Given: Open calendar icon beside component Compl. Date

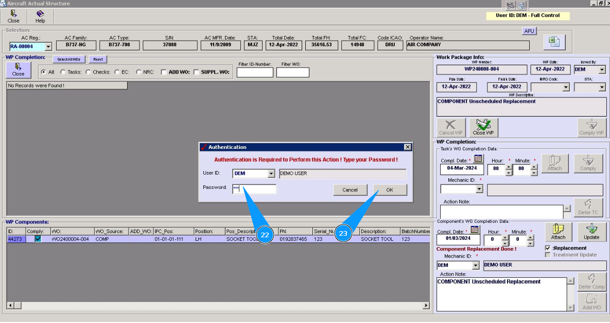Looking at the screenshot, I should (475, 230).
